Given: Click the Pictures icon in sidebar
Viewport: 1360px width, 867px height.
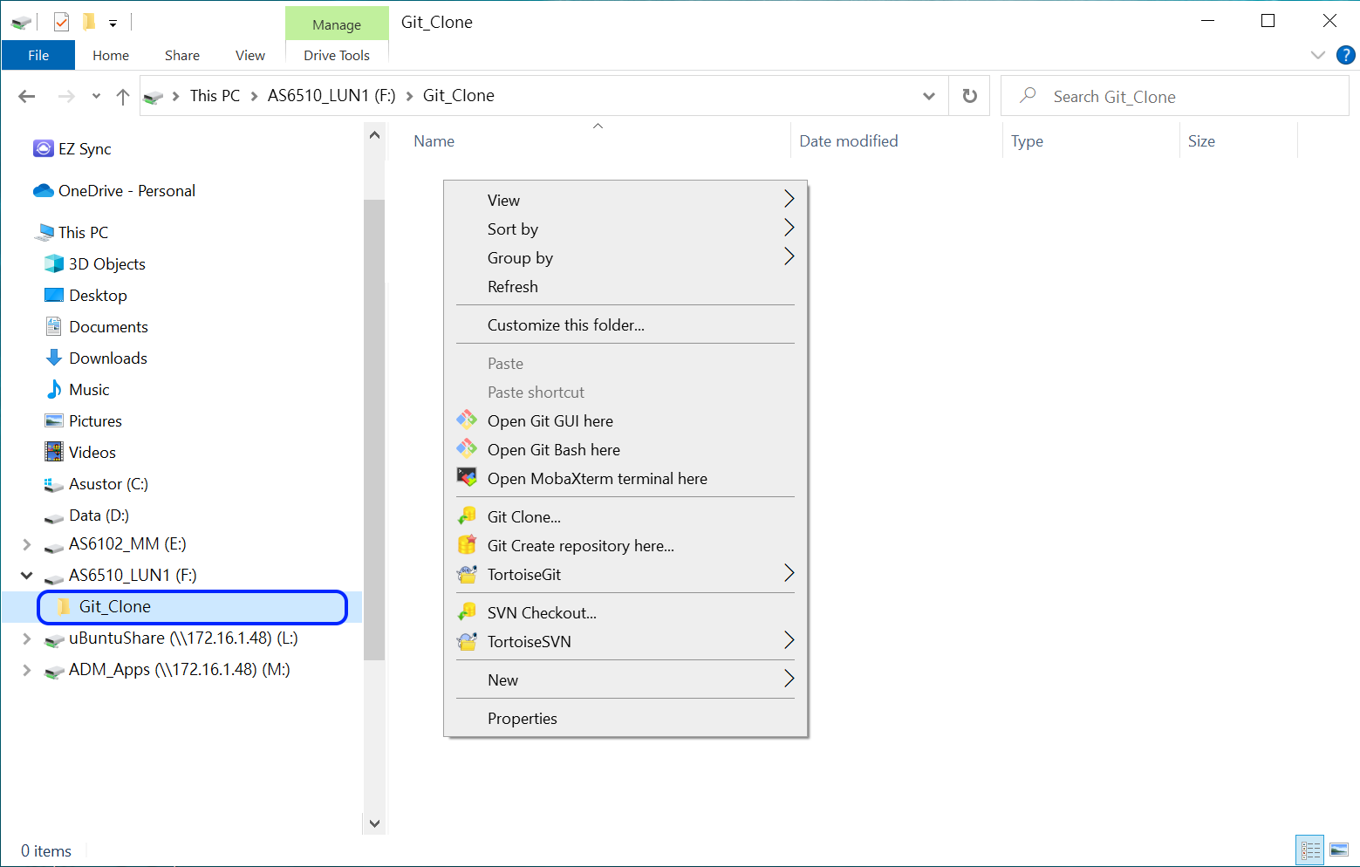Looking at the screenshot, I should pyautogui.click(x=54, y=420).
